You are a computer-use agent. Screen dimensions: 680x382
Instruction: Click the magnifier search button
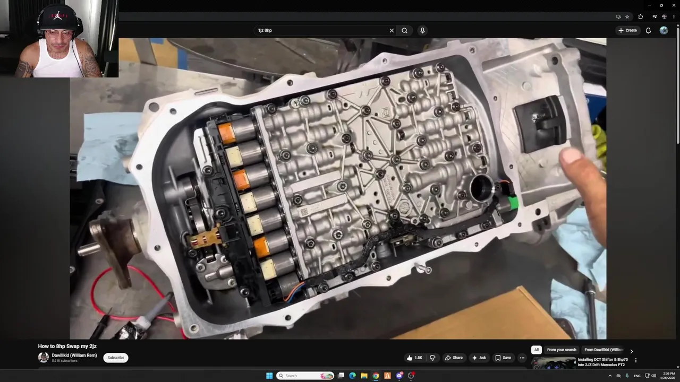(404, 30)
